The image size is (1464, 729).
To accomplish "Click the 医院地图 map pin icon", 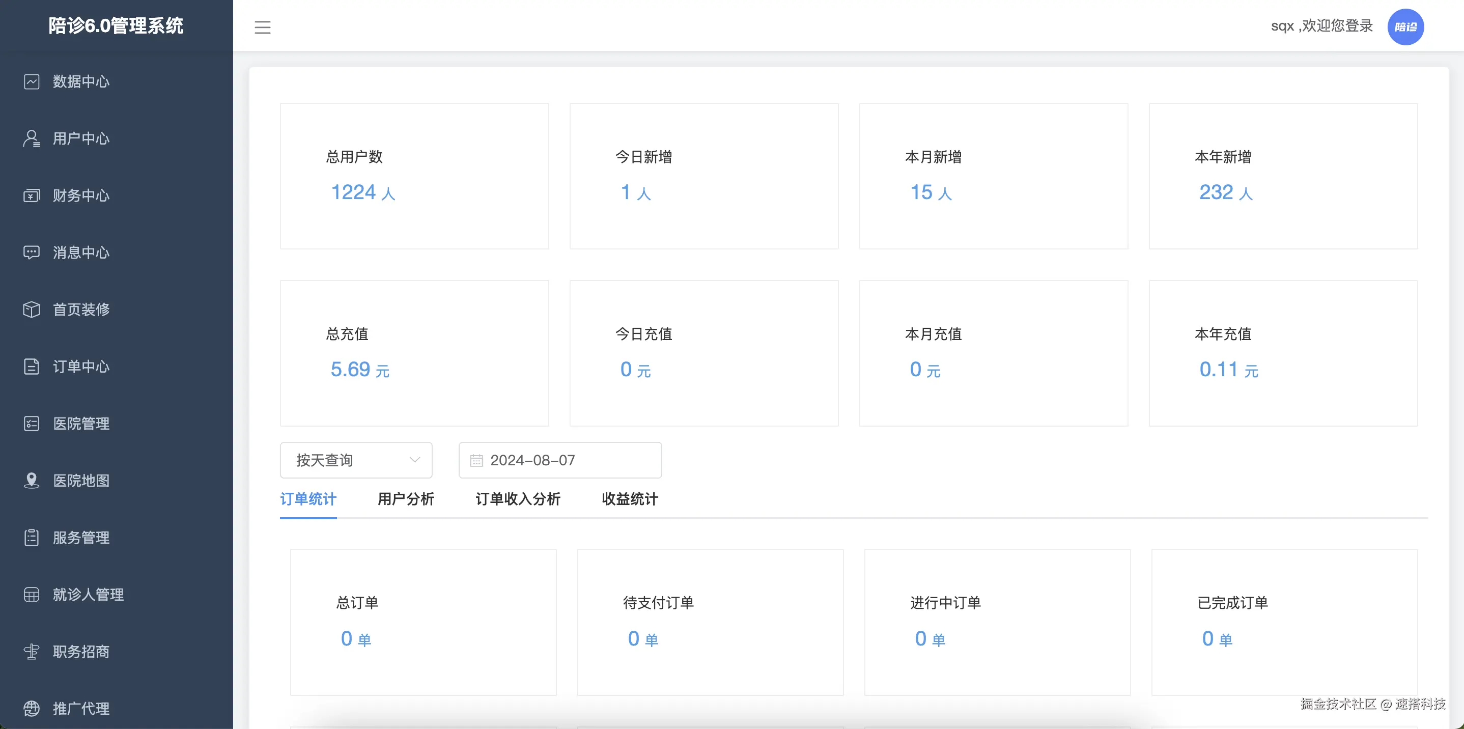I will (x=31, y=481).
